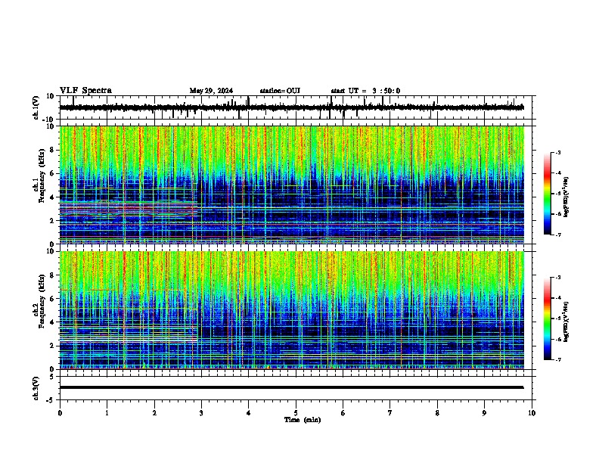Click the "10" tick at time axis end
The image size is (599, 463).
[x=532, y=413]
